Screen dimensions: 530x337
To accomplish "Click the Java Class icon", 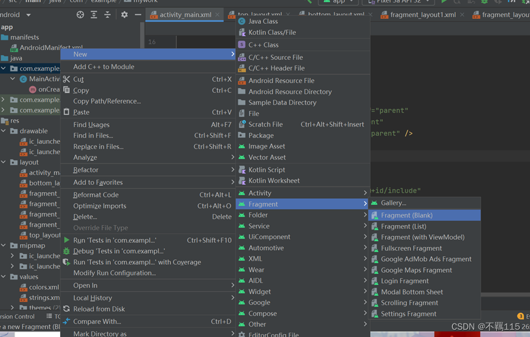I will coord(241,21).
